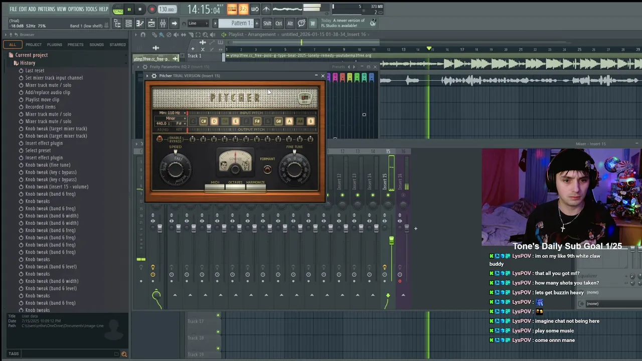
Task: Open the F# key dropdown in Pitcher
Action: point(179,123)
